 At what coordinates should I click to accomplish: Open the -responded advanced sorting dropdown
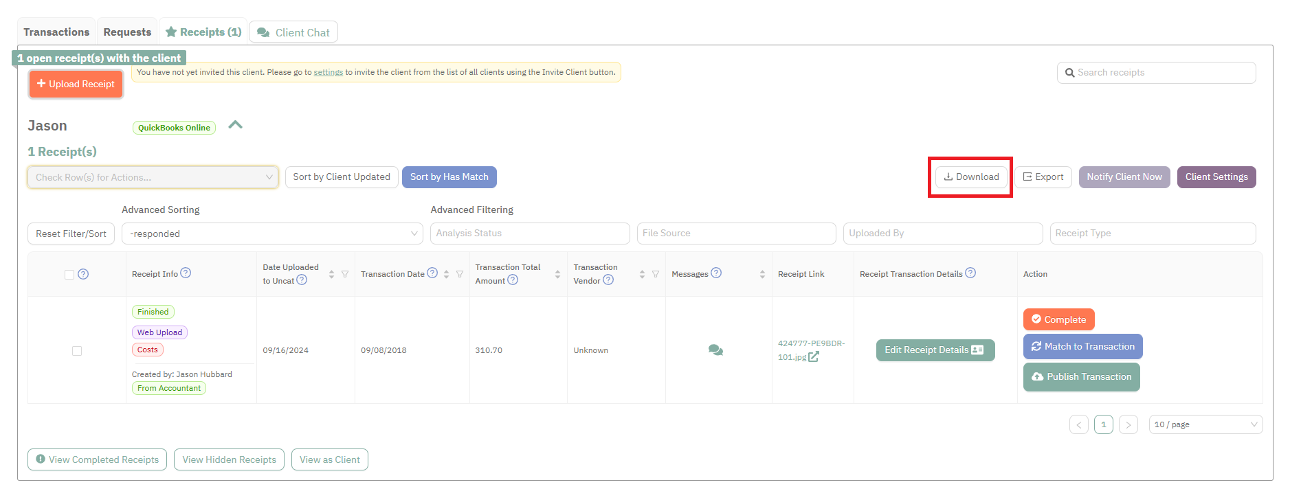pyautogui.click(x=272, y=234)
